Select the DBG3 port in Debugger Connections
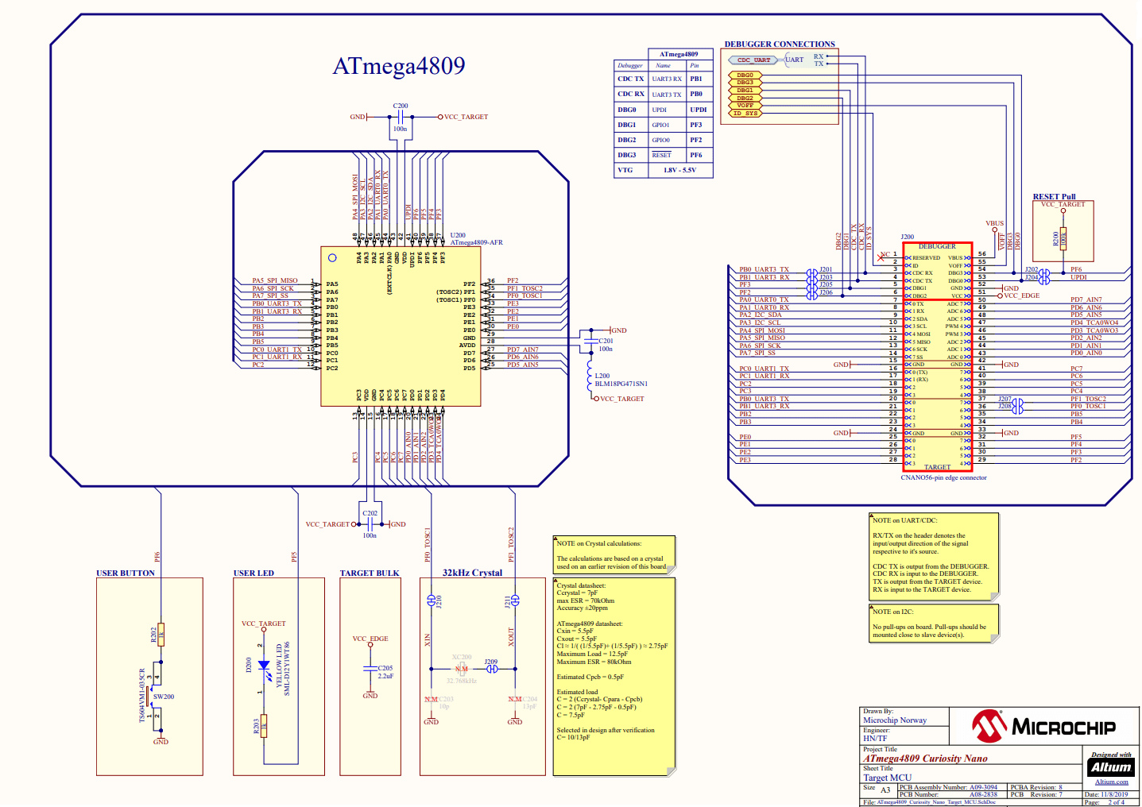The height and width of the screenshot is (807, 1142). [744, 83]
